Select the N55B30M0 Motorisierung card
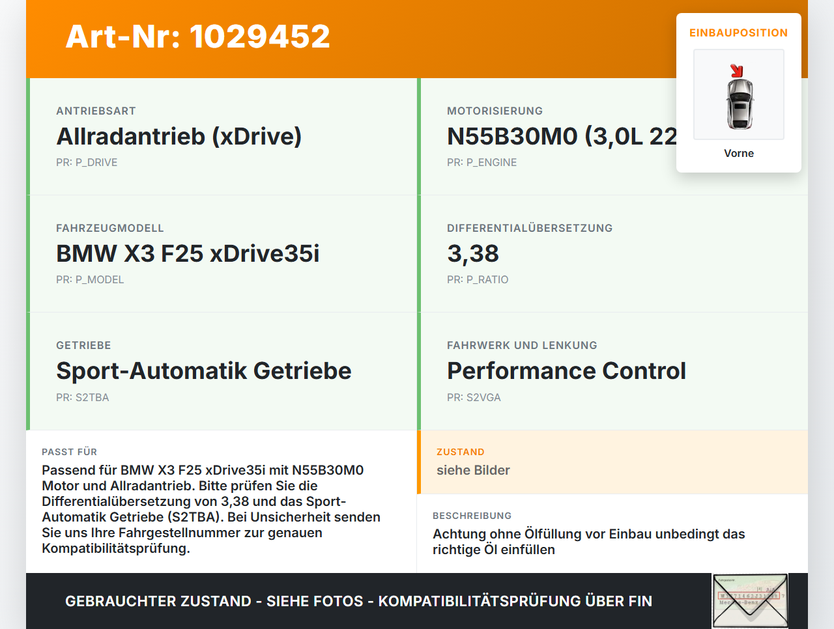The image size is (834, 629). coord(612,137)
